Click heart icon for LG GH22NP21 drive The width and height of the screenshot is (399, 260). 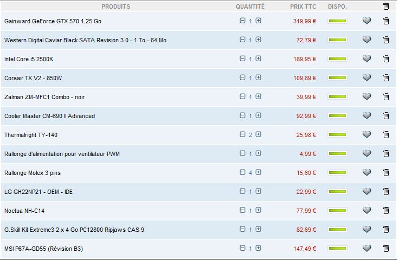click(x=366, y=191)
